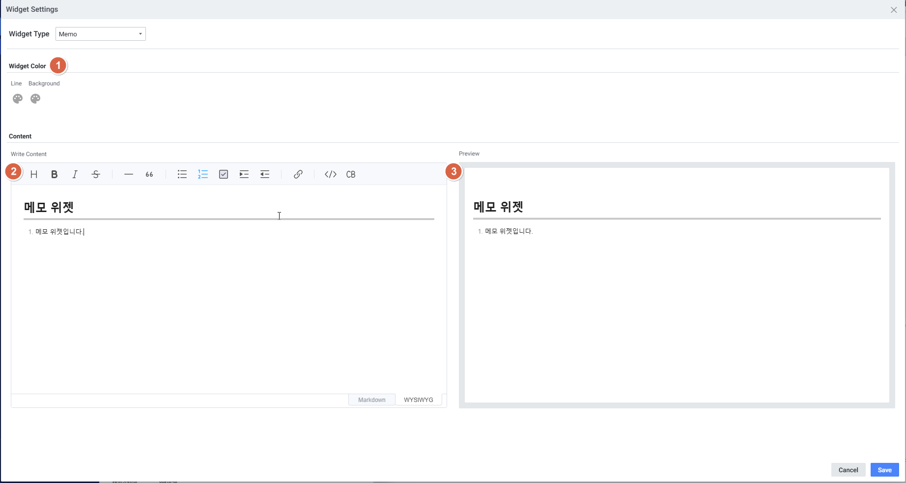The height and width of the screenshot is (483, 906).
Task: Apply inline code formatting
Action: [x=331, y=174]
